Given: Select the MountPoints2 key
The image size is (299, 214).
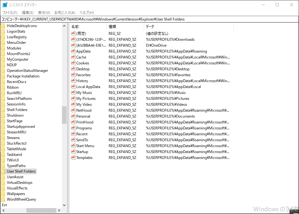Looking at the screenshot, I should click(x=18, y=54).
